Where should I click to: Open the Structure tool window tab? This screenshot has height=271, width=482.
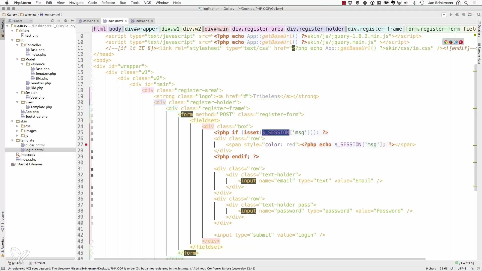3,221
